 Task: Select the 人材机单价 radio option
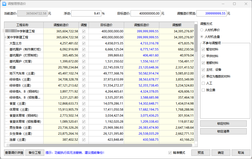[202, 30]
